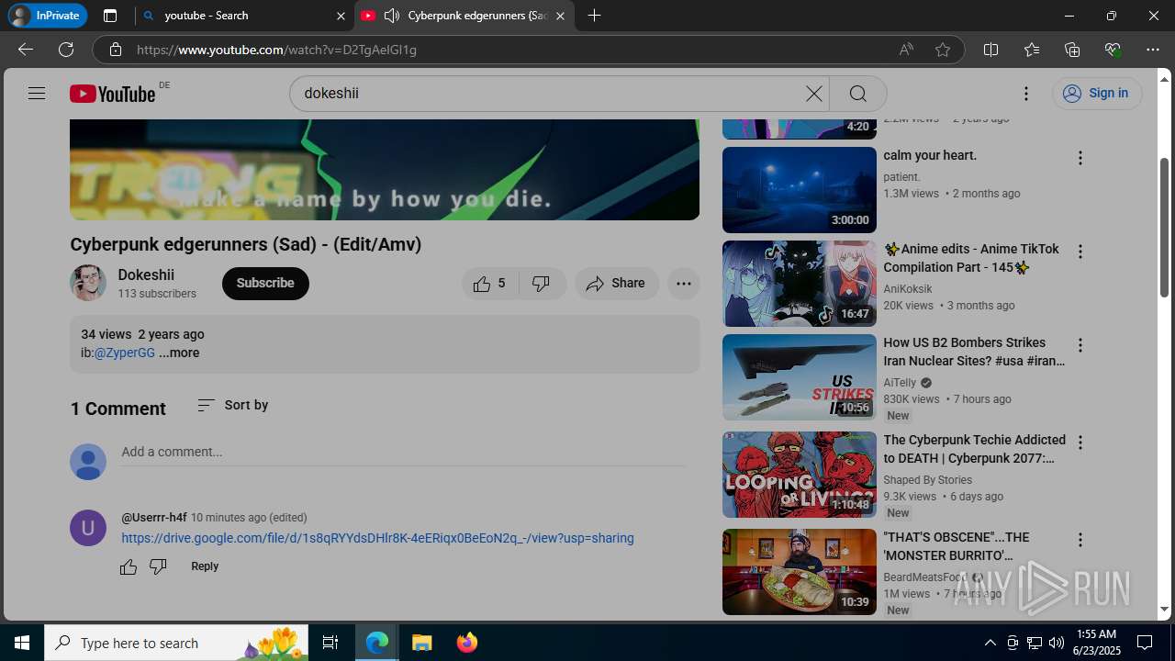This screenshot has height=661, width=1175.
Task: Open a new browser tab
Action: [x=594, y=16]
